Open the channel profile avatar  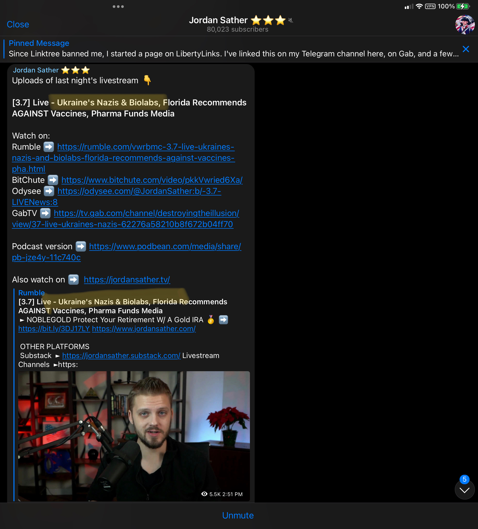point(465,25)
